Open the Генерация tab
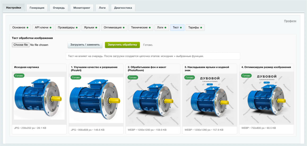This screenshot has width=307, height=146. 37,8
